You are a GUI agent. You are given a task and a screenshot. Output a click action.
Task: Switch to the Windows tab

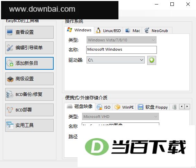tap(79, 30)
